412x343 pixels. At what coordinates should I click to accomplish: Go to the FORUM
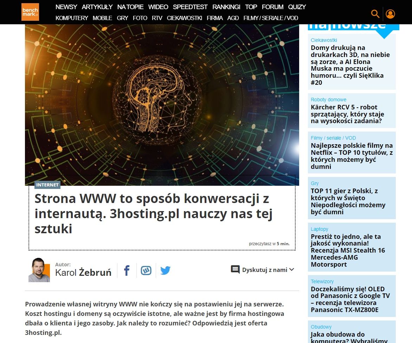[272, 7]
